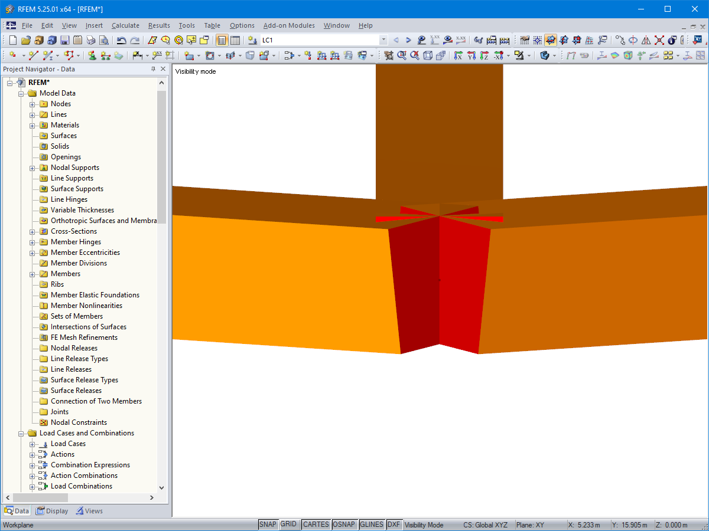
Task: Click the Save floppy disk icon
Action: [64, 40]
